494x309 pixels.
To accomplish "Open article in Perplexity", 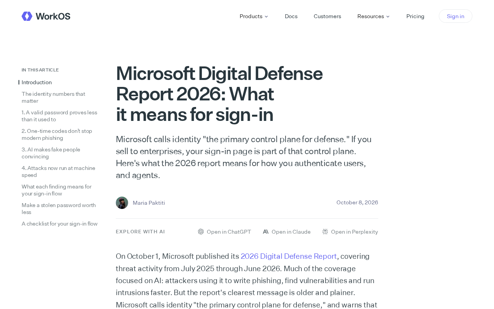I will tap(350, 232).
